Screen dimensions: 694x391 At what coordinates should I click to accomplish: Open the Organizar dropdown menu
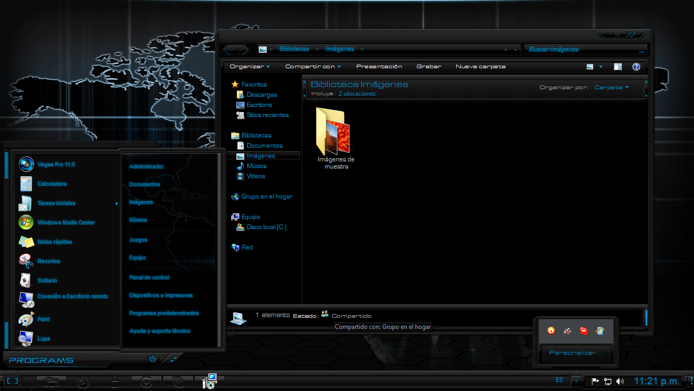[x=249, y=66]
